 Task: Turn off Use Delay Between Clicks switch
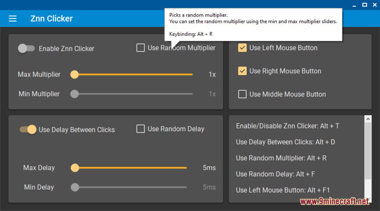[28, 129]
